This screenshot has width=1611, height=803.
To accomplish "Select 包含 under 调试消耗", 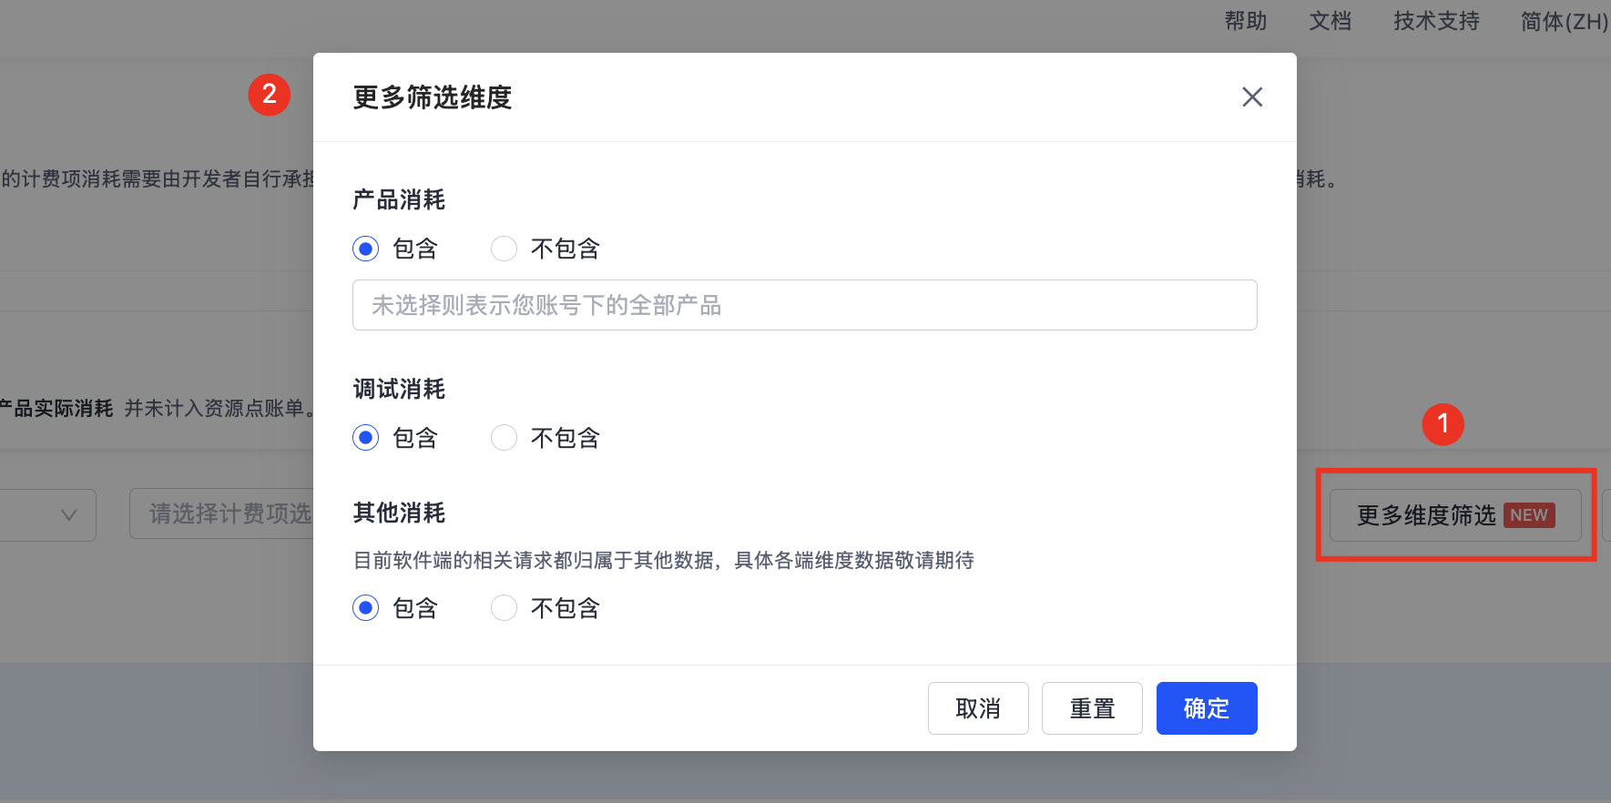I will click(366, 438).
